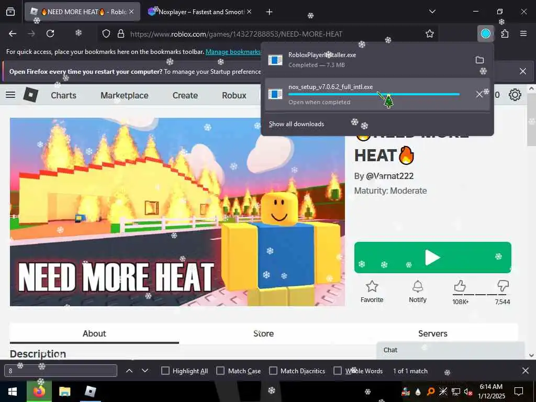Open the Firefox application hamburger menu

coord(523,33)
